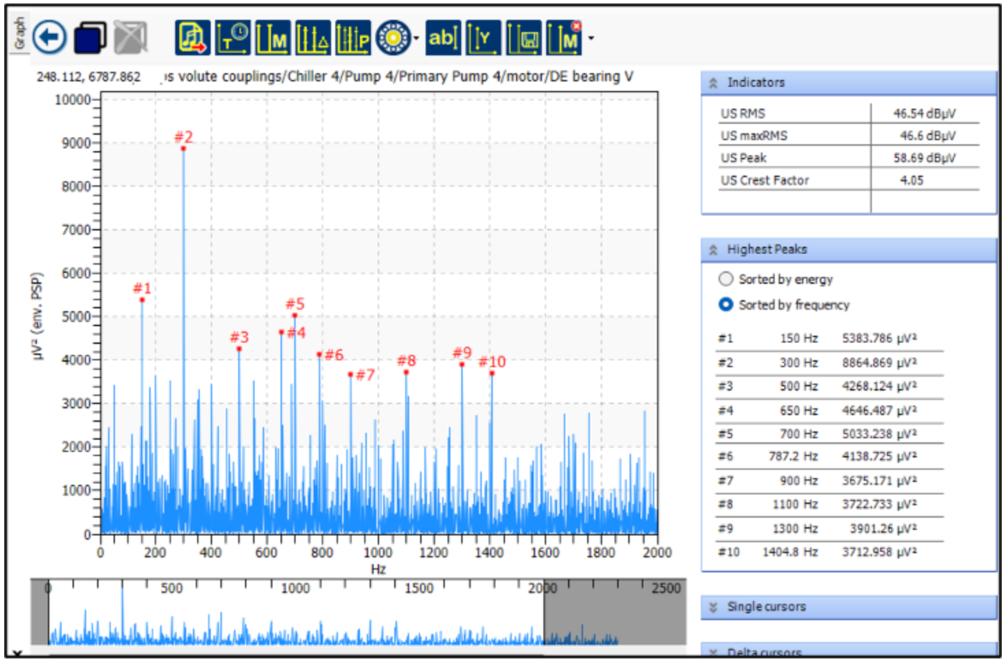Click the blue back arrow button

(x=49, y=38)
